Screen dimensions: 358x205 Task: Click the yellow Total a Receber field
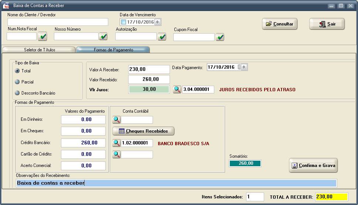coord(331,197)
